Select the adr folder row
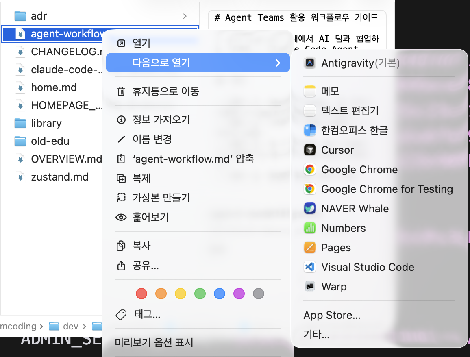This screenshot has height=357, width=470. click(x=100, y=16)
